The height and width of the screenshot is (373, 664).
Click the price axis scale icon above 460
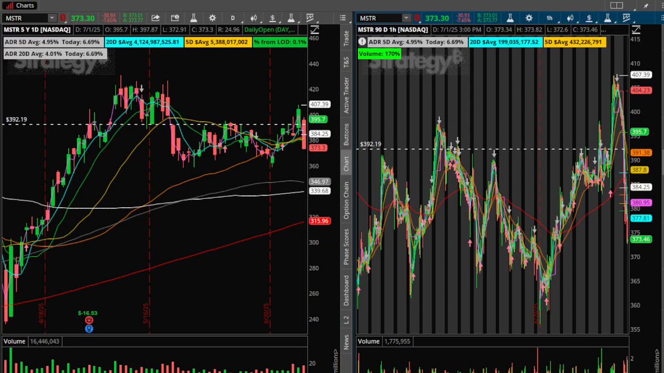tap(314, 30)
